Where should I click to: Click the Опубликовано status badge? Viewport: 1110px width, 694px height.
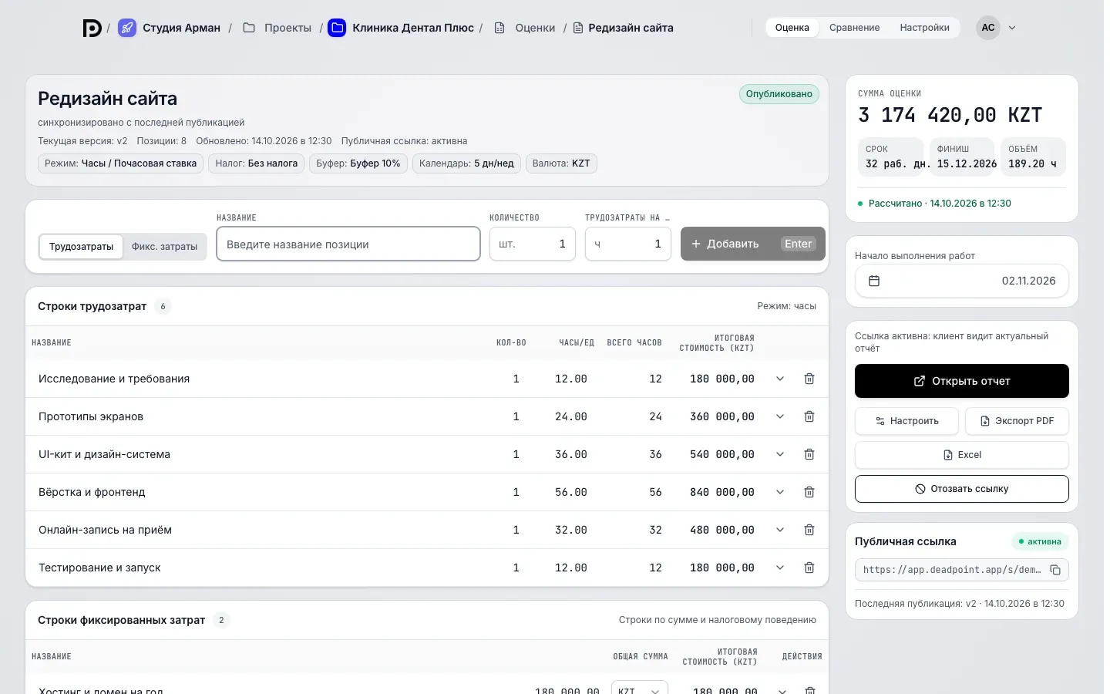point(779,94)
